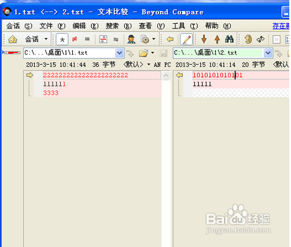Open the 编辑 (E) menu
The image size is (291, 247).
point(86,26)
